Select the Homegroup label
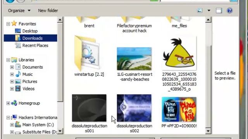This screenshot has width=248, height=139. point(29,103)
